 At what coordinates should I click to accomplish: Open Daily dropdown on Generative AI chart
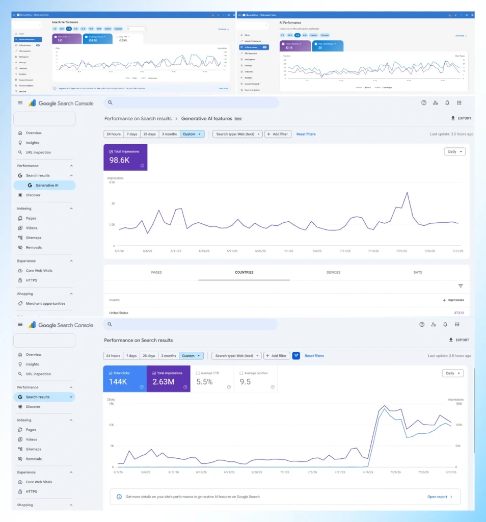coord(455,152)
